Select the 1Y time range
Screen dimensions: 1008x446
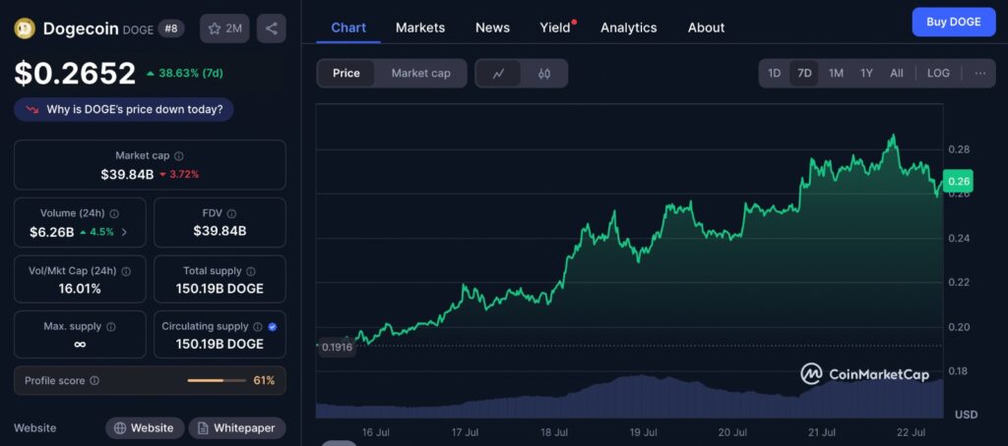[x=866, y=73]
